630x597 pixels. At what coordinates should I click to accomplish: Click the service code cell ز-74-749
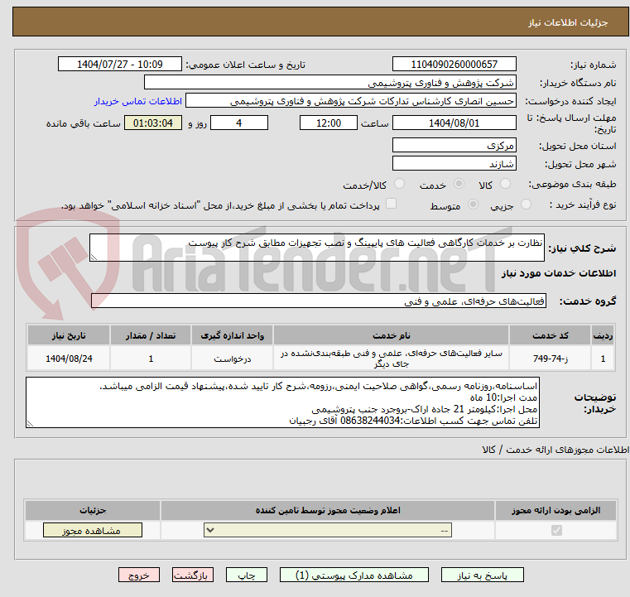coord(550,359)
